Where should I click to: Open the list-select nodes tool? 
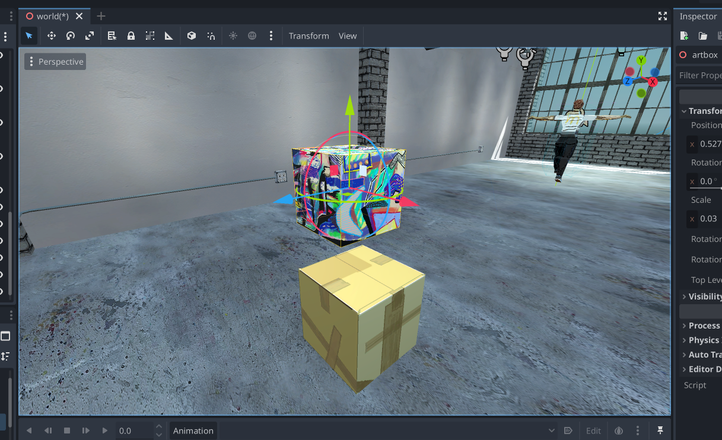click(x=112, y=36)
